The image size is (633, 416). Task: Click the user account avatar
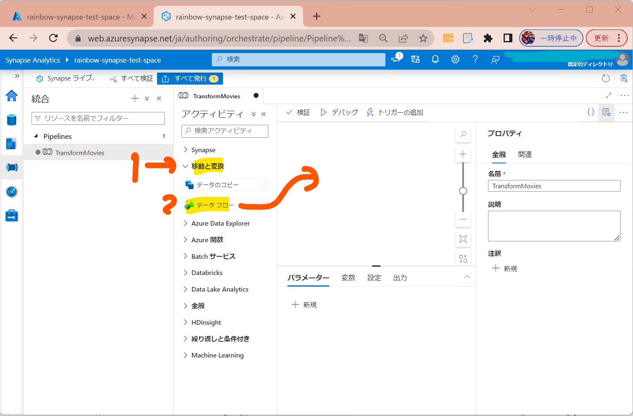623,59
